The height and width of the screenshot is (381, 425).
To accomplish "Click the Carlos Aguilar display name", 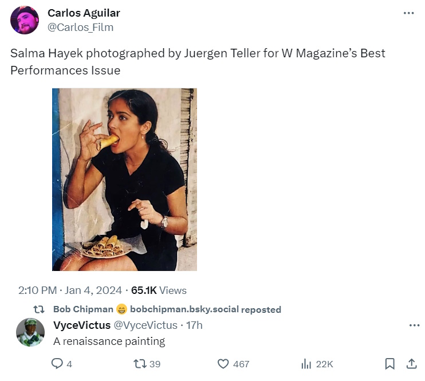I will tap(84, 13).
